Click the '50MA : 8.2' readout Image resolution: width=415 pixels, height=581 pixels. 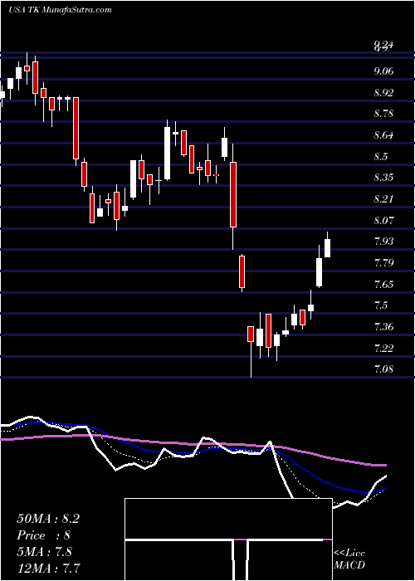[x=48, y=519]
